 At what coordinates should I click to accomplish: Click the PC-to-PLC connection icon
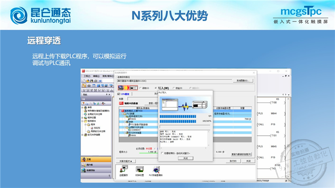pyautogui.click(x=127, y=88)
